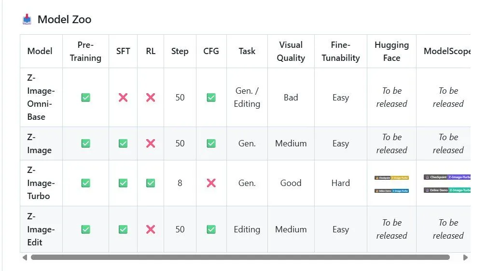Click the Visual Quality column header

pyautogui.click(x=291, y=51)
